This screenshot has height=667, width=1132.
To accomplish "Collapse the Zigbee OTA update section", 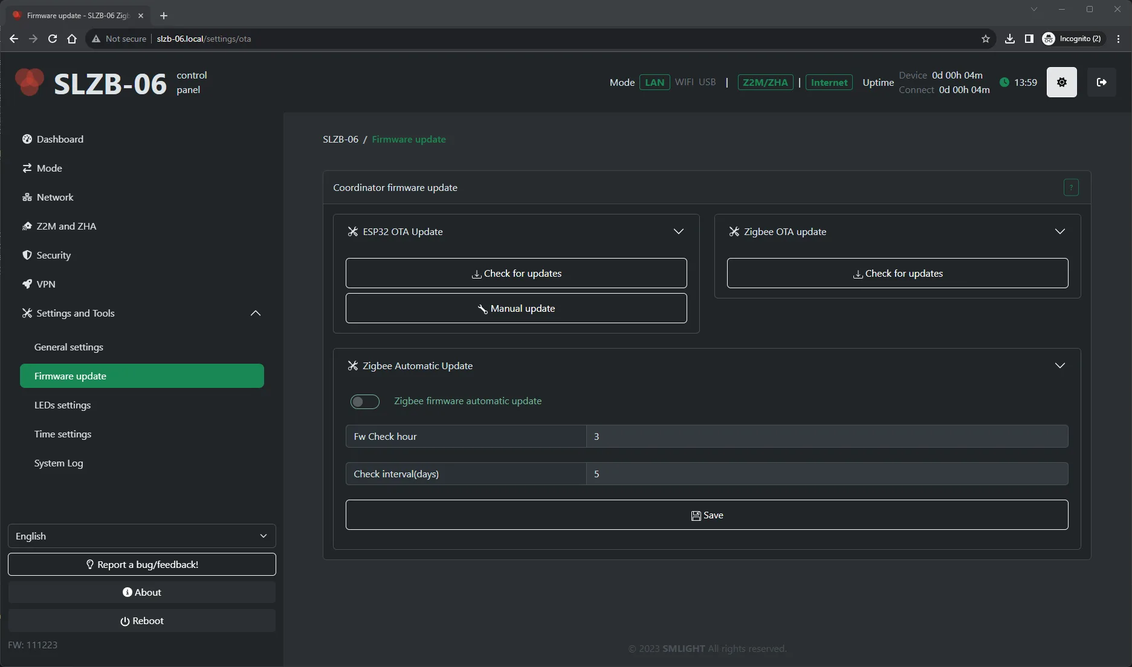I will pos(1059,231).
